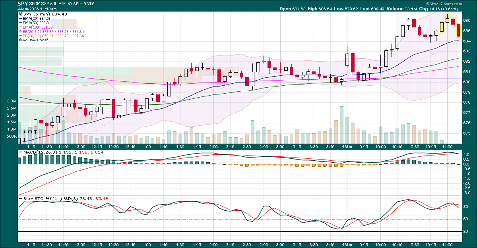This screenshot has height=248, width=477.
Task: Click the 1.5M volume scale label
Action: click(12, 122)
